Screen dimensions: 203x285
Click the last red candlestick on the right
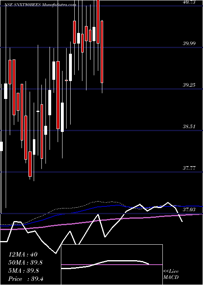click(x=102, y=52)
